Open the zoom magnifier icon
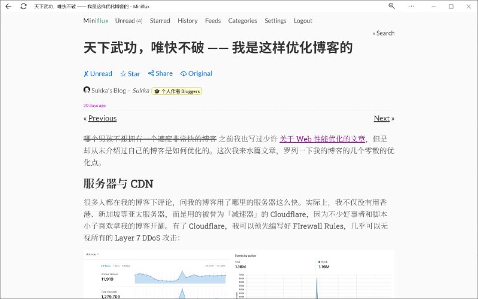 [x=392, y=6]
